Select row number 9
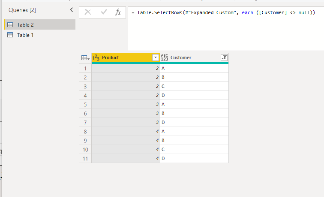The width and height of the screenshot is (324, 197). tap(85, 140)
